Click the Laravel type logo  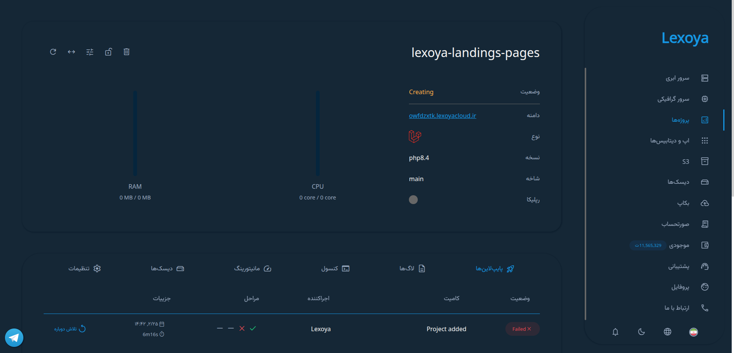coord(415,136)
